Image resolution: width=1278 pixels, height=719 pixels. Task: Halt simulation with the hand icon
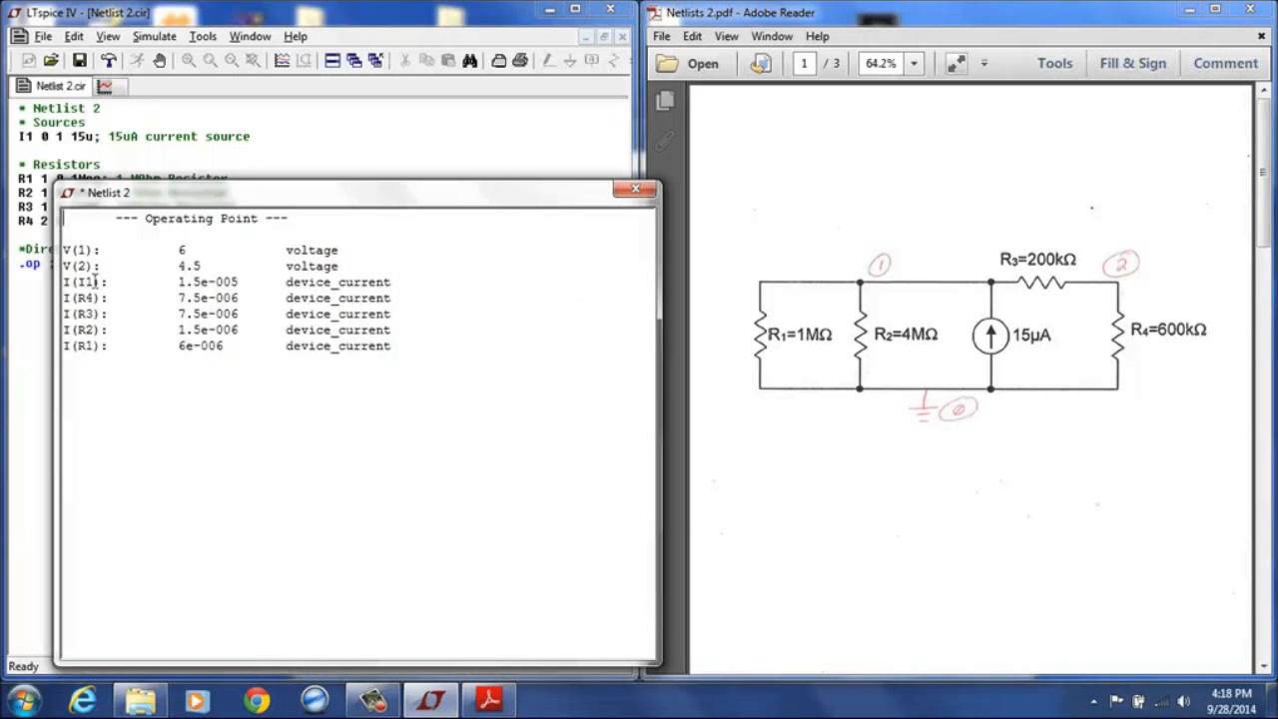(159, 61)
